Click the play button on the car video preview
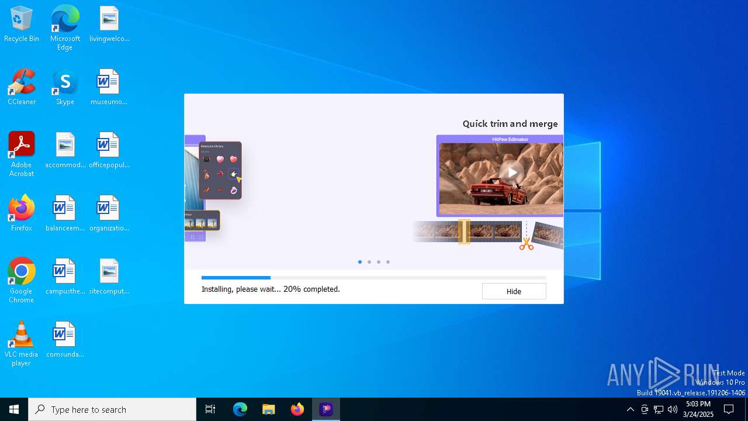The width and height of the screenshot is (748, 421). (x=512, y=172)
